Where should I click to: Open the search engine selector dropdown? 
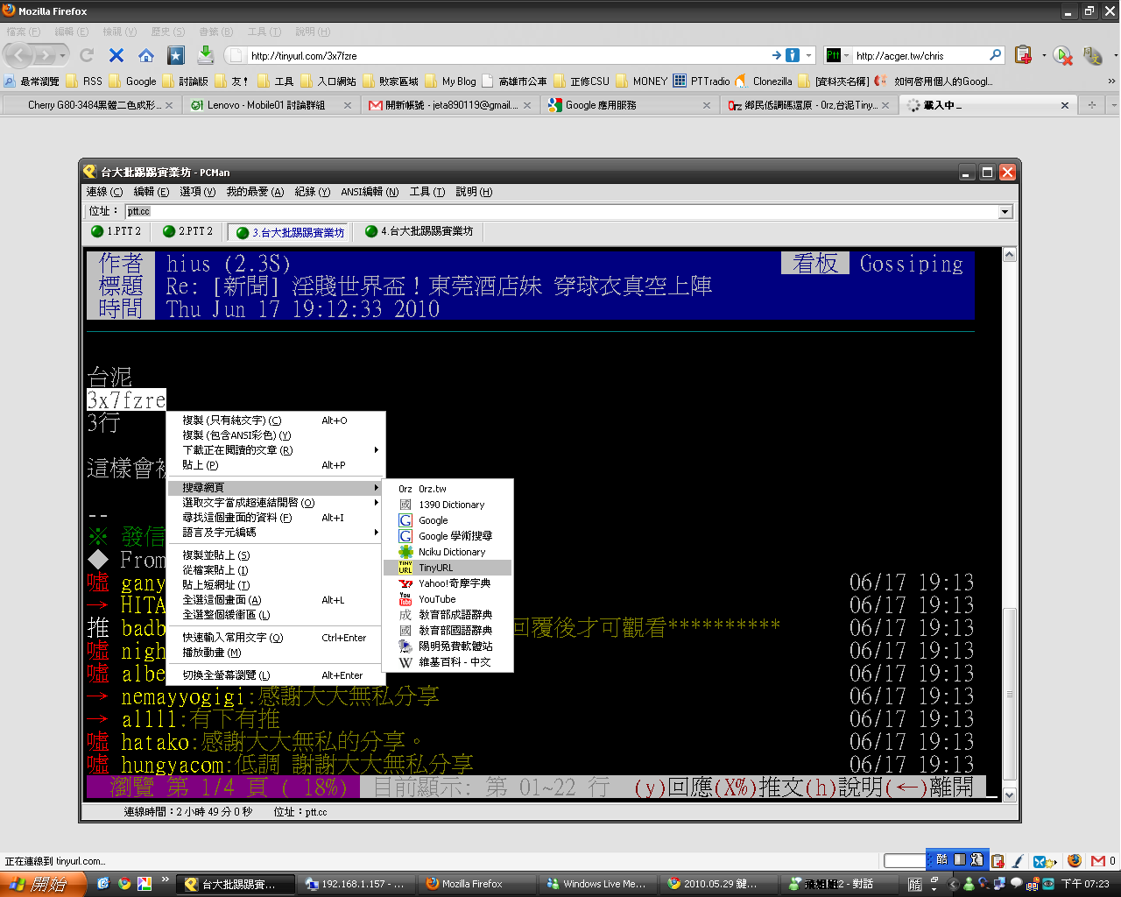pyautogui.click(x=836, y=55)
